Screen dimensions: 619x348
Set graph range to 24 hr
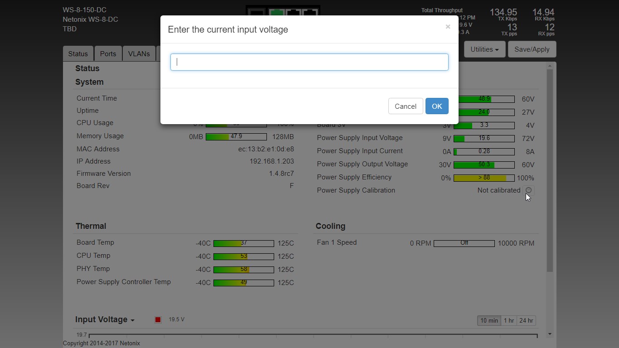point(526,320)
